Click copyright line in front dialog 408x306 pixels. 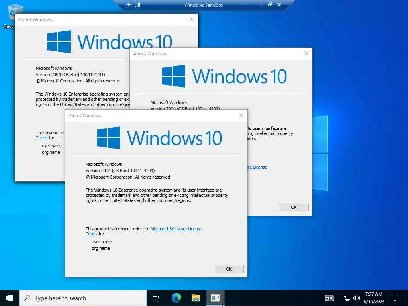pos(129,177)
